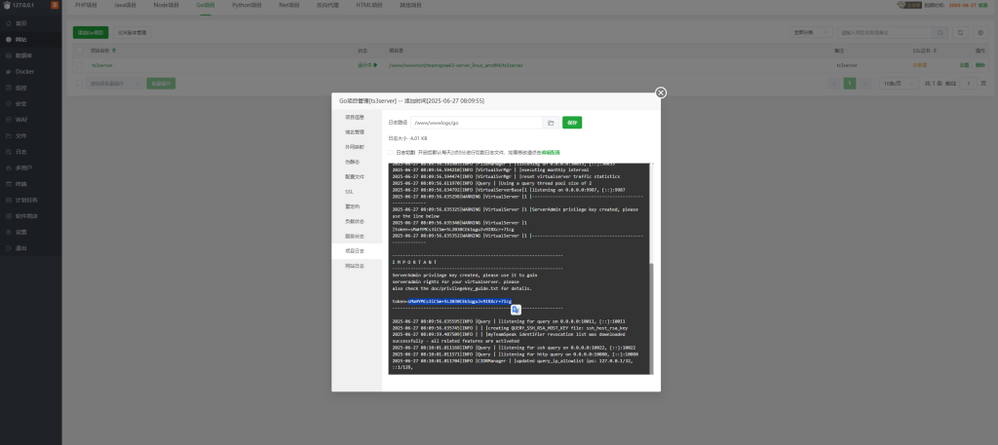The width and height of the screenshot is (998, 445).
Task: Open WAF in the left sidebar
Action: [x=21, y=119]
